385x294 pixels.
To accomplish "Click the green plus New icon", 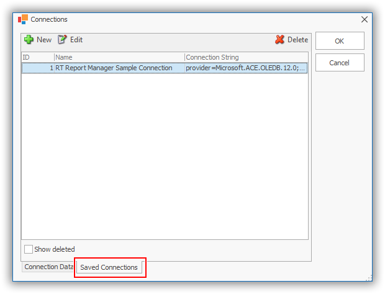I will click(29, 40).
